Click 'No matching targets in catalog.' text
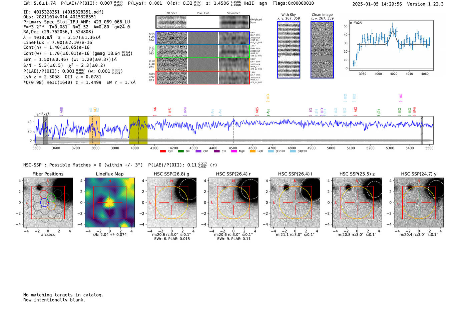 (x=63, y=295)
